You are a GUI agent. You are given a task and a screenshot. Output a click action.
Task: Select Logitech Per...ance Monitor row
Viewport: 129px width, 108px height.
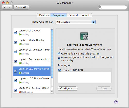[32, 61]
